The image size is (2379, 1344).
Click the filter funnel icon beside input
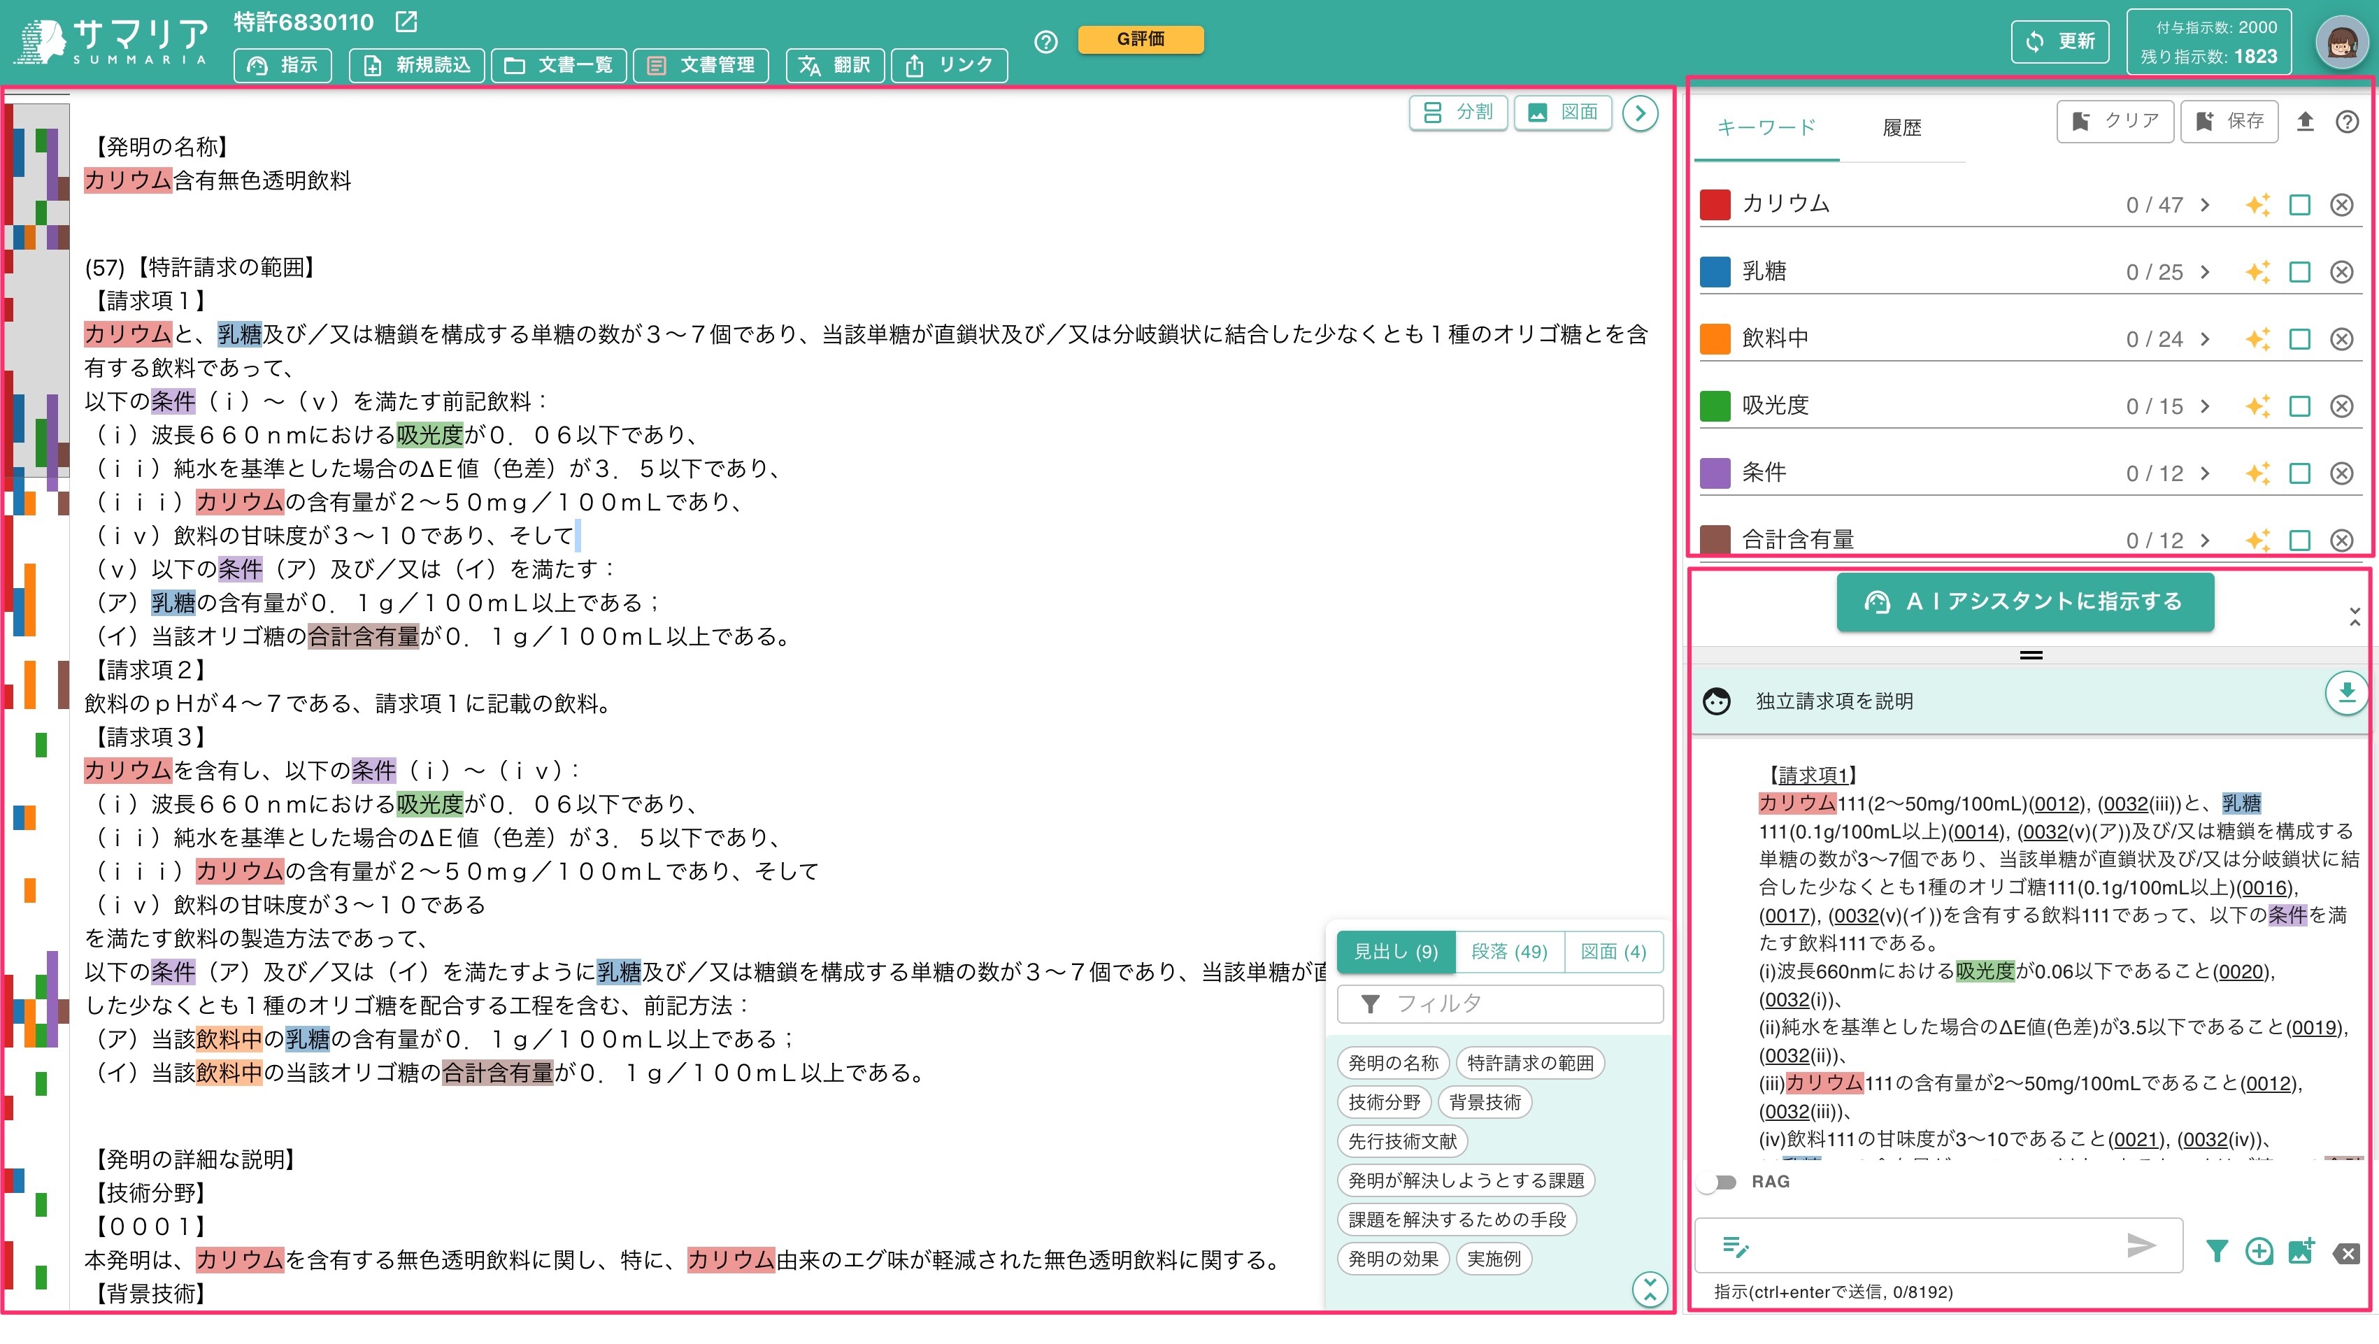point(2217,1251)
